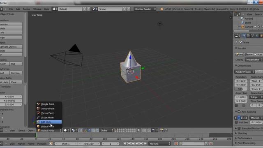Click the Play button in Render panel
The image size is (263, 148).
coord(258,55)
